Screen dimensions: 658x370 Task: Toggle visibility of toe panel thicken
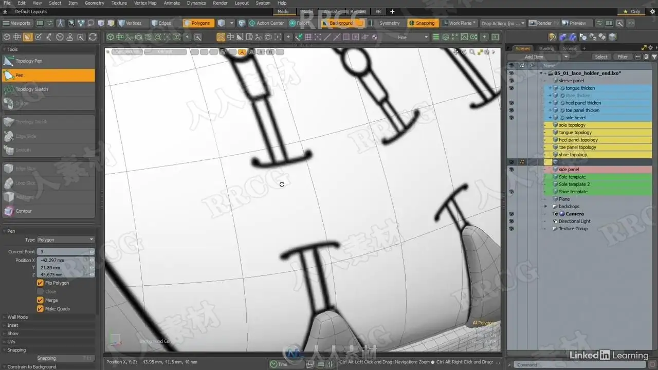tap(511, 110)
